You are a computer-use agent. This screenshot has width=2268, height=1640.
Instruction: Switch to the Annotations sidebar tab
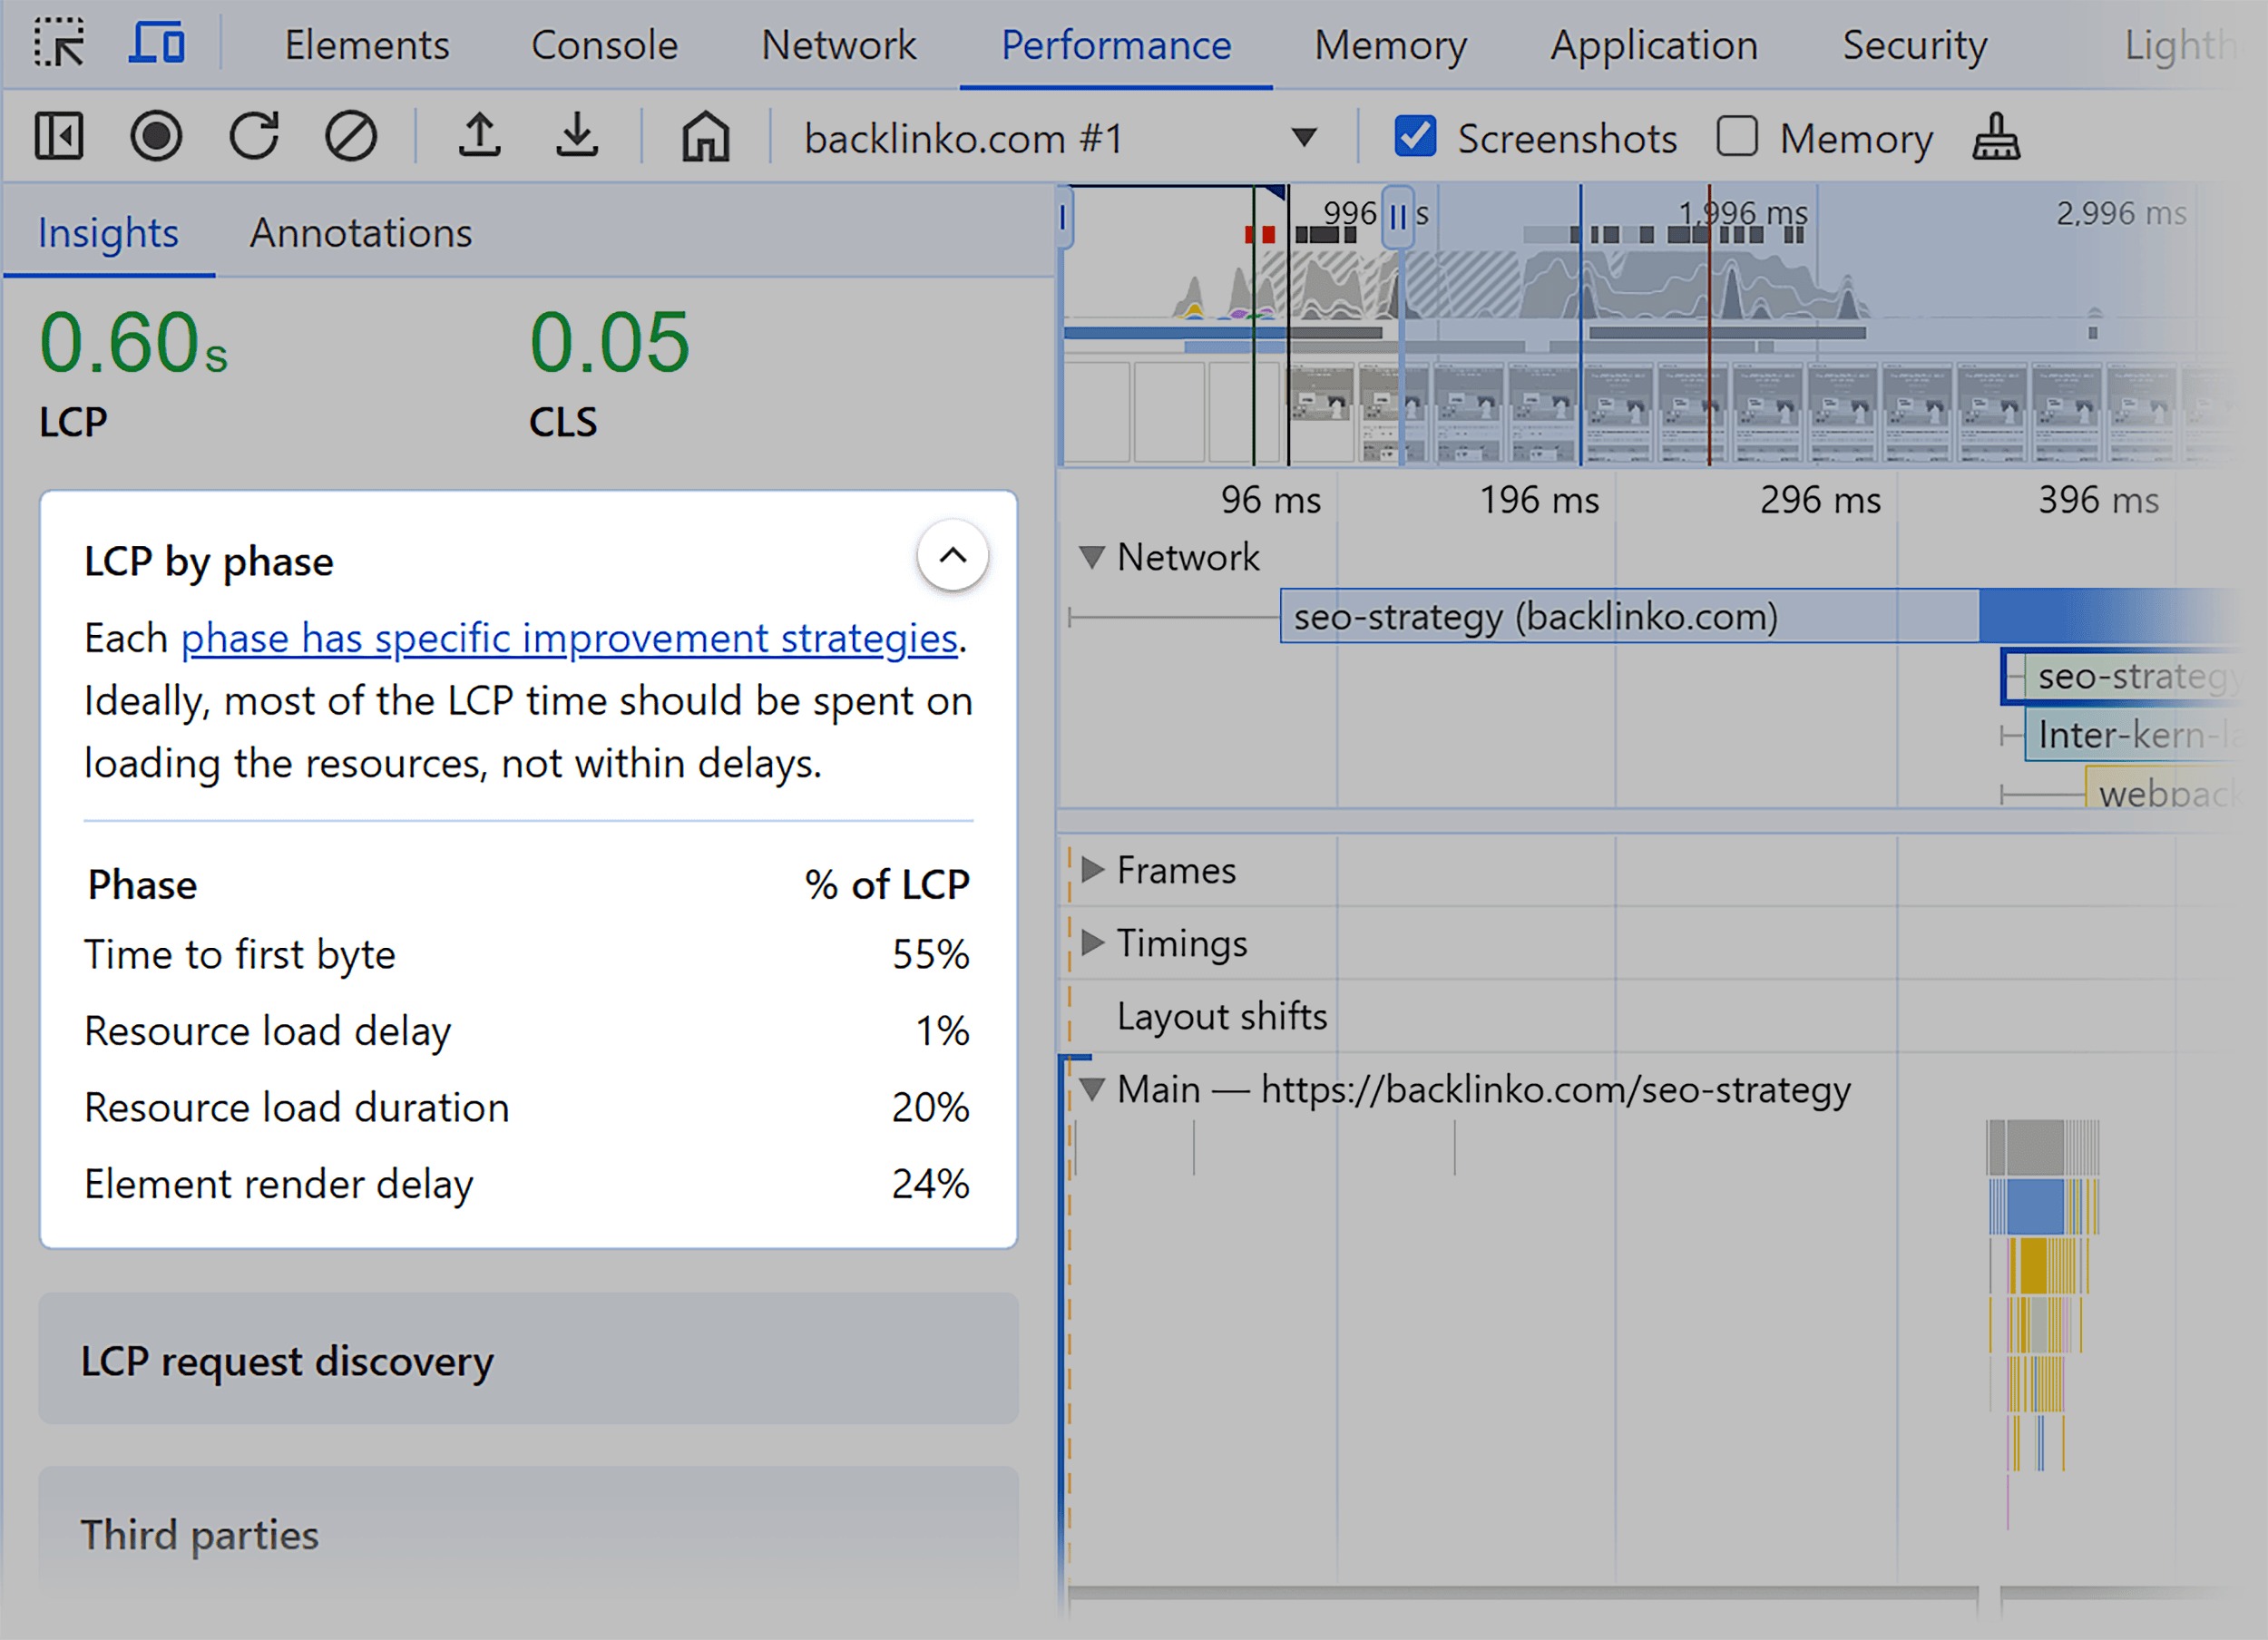(360, 232)
